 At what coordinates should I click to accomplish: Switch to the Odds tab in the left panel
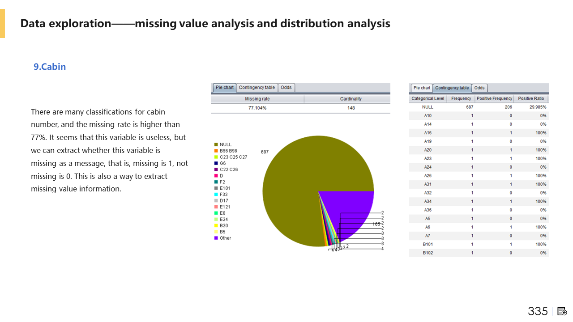click(286, 88)
